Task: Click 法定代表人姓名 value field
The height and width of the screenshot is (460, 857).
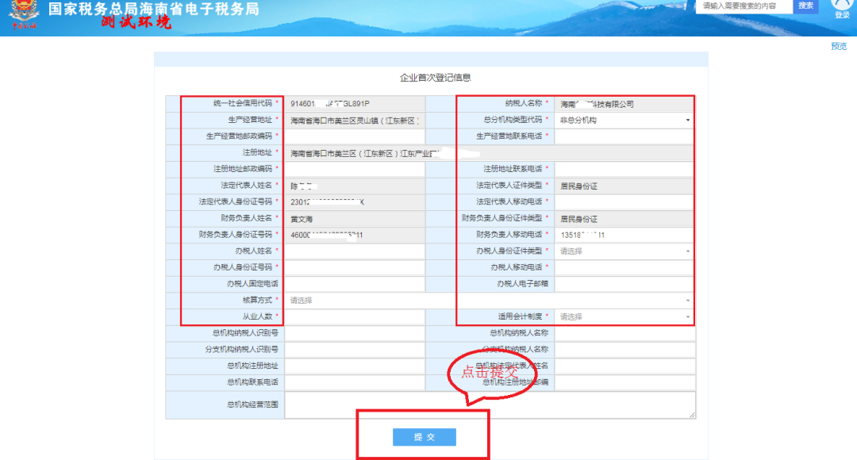Action: 354,186
